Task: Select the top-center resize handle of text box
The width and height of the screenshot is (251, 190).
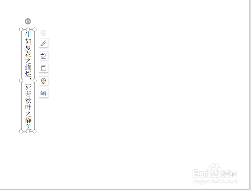Action: tap(28, 30)
